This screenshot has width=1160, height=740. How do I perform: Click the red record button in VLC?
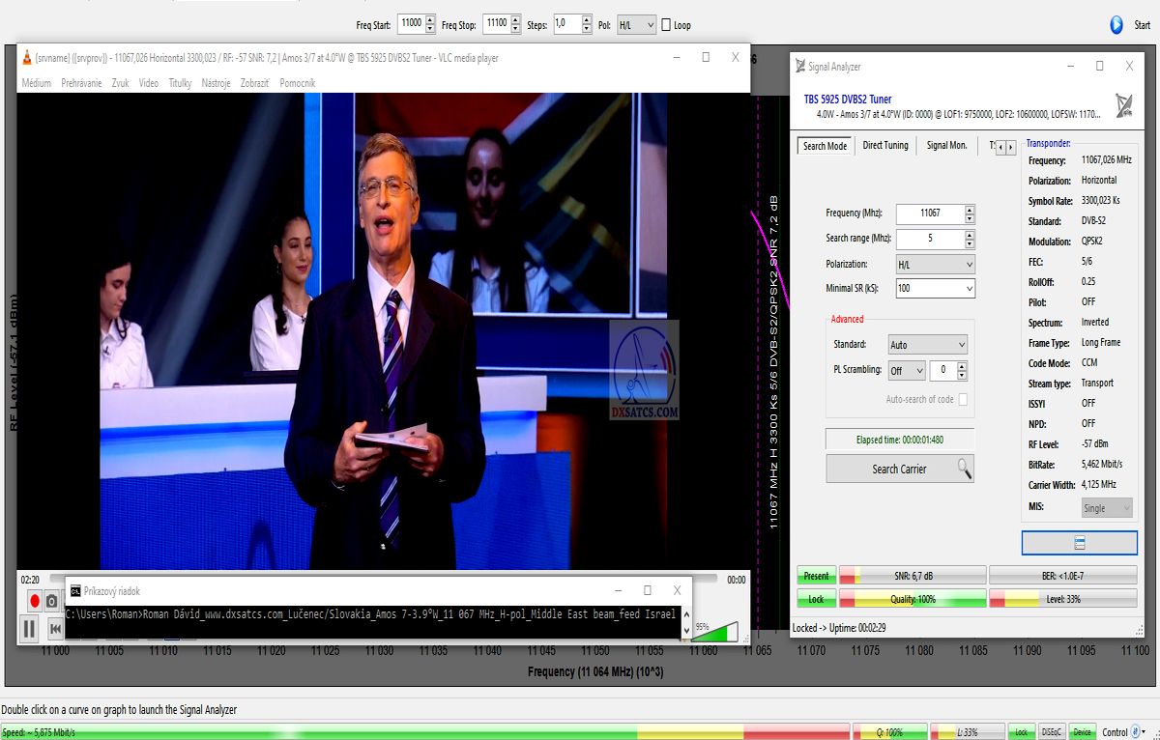click(x=35, y=601)
